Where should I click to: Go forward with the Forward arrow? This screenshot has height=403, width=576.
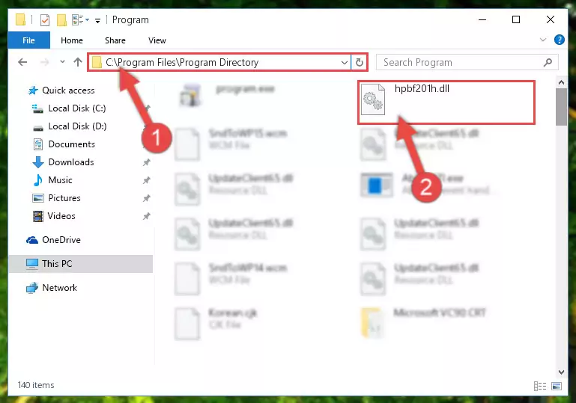point(44,62)
